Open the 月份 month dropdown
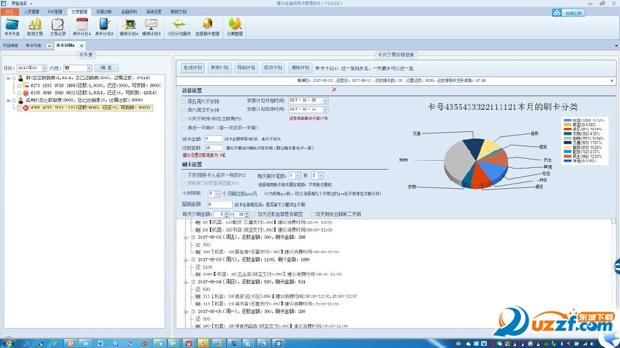 tap(44, 68)
